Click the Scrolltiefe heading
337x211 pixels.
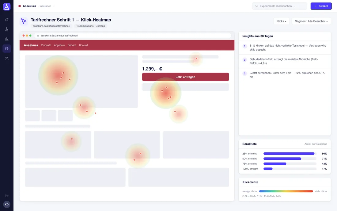(249, 144)
